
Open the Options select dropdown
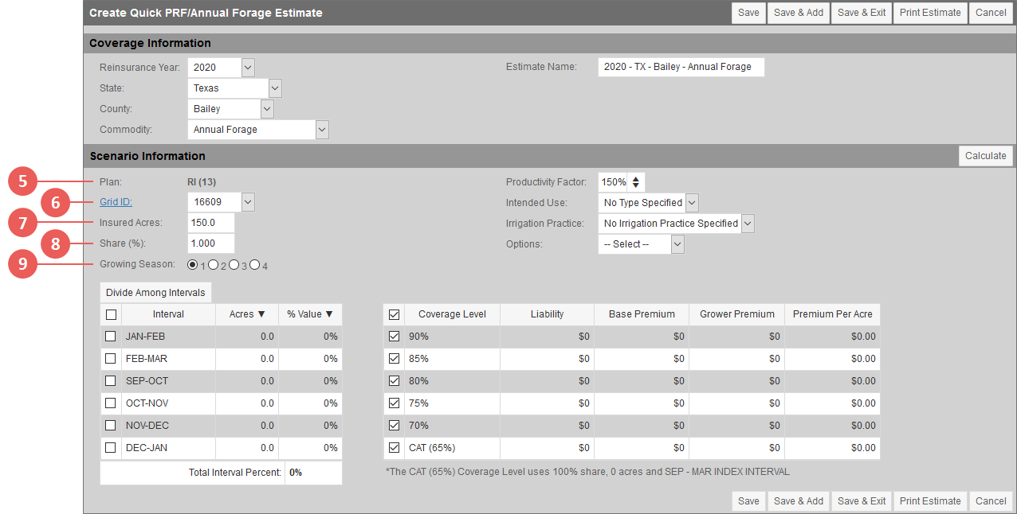click(x=677, y=243)
